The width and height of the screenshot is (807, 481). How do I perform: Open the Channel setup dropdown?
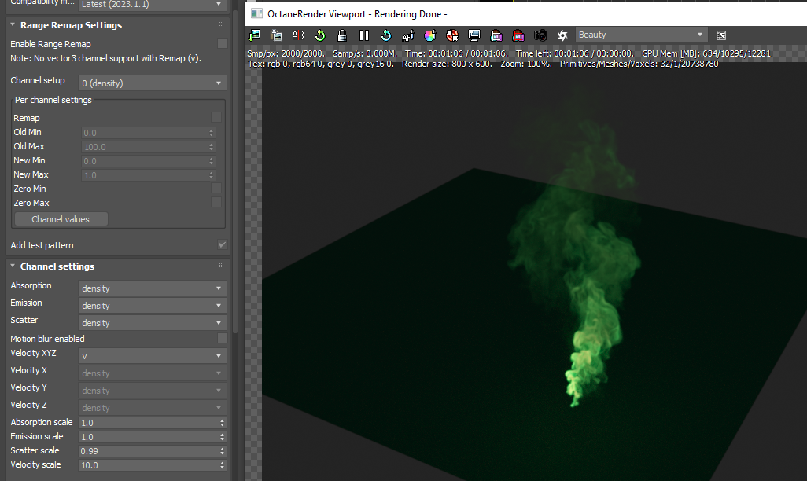153,83
